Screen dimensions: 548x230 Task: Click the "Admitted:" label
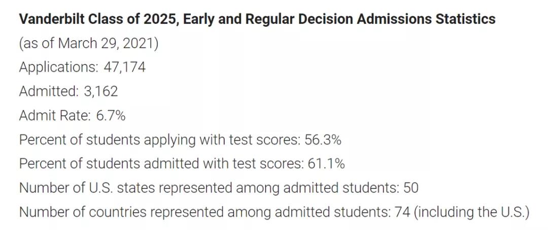pyautogui.click(x=49, y=91)
